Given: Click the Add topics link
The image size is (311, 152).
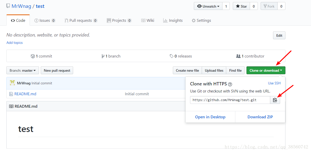Looking at the screenshot, I should coord(14,43).
